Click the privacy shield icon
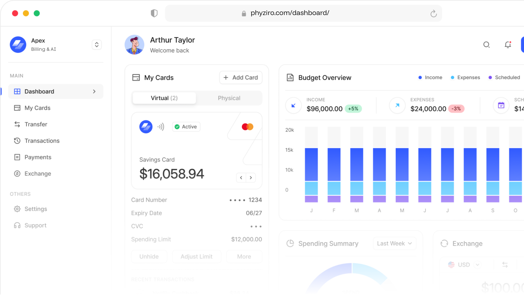Image resolution: width=524 pixels, height=295 pixels. pos(154,13)
